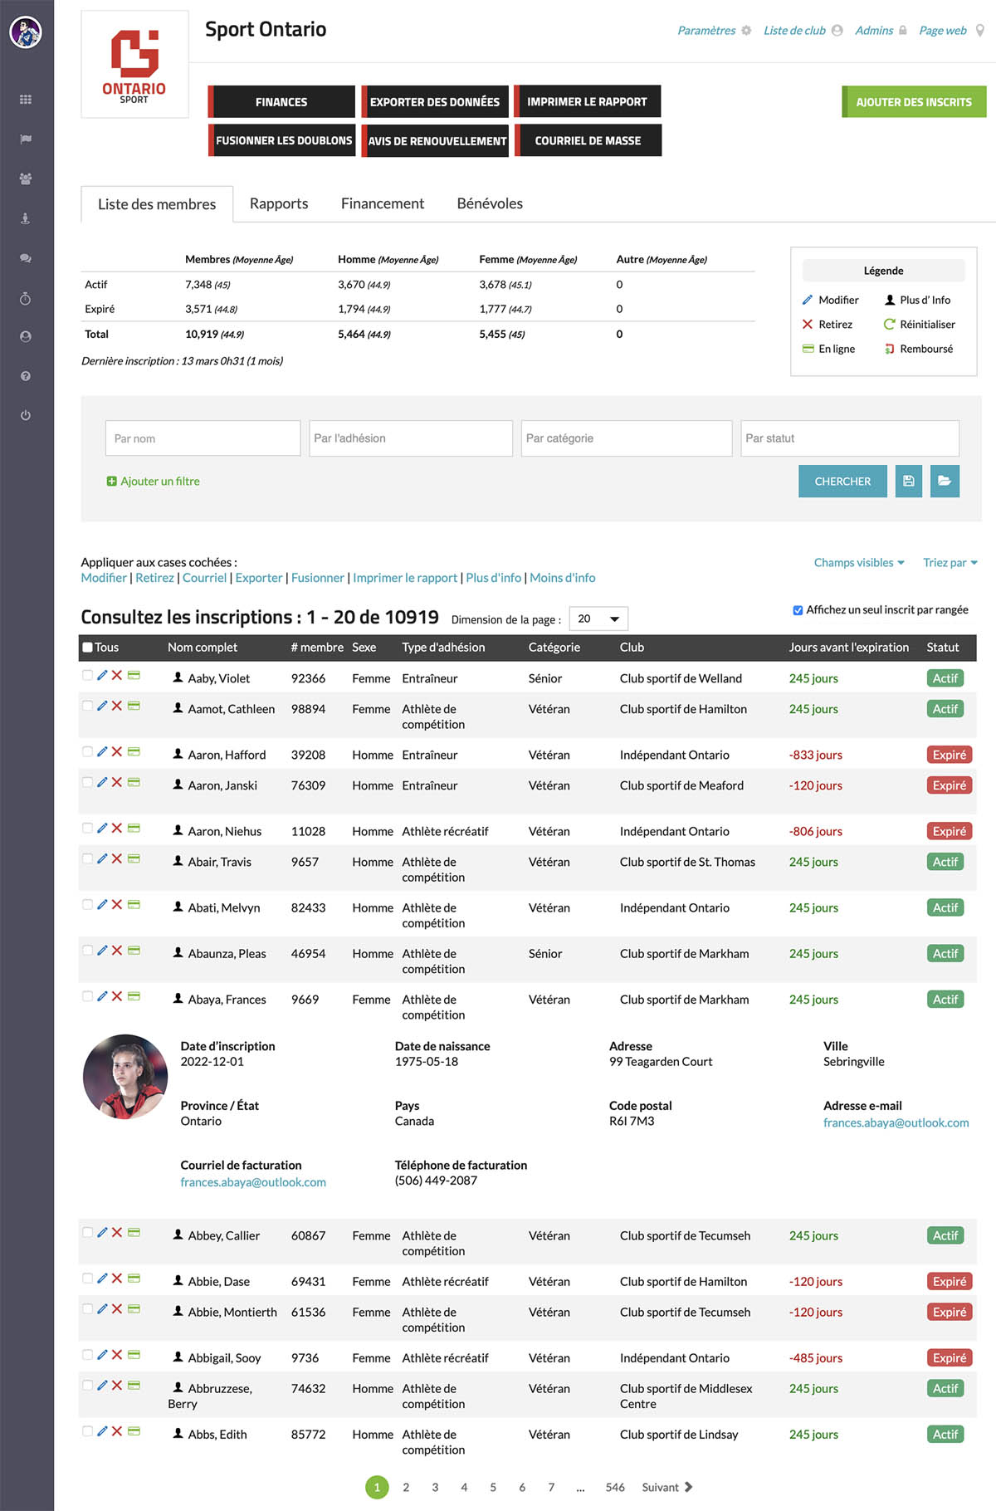
Task: Click the Ajouter un filtre link
Action: (159, 482)
